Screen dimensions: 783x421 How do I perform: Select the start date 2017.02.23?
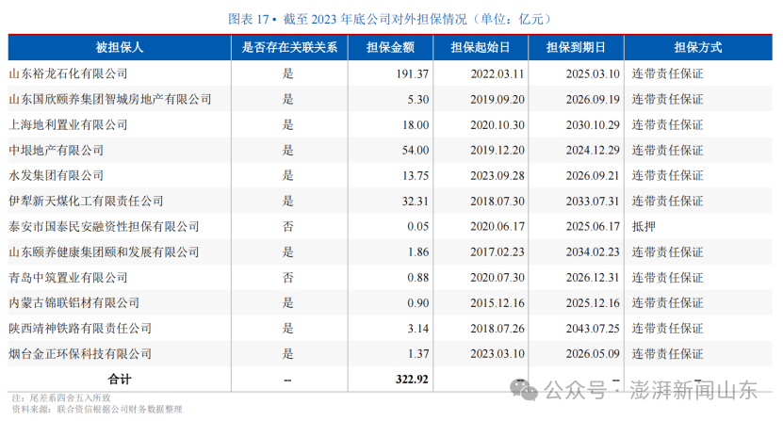click(x=498, y=252)
